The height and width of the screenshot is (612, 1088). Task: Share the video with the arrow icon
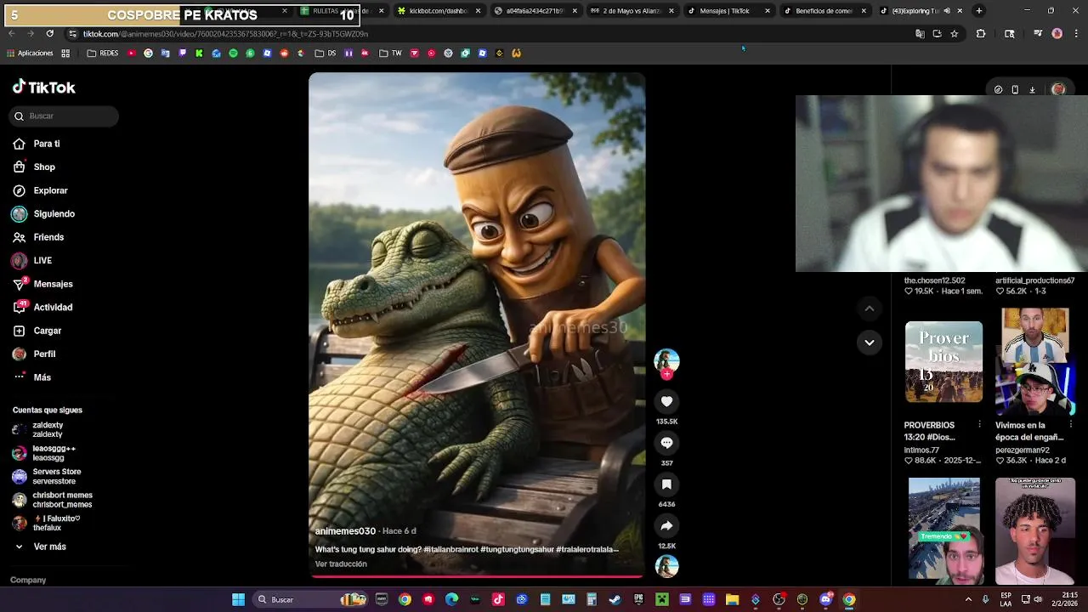pos(666,526)
